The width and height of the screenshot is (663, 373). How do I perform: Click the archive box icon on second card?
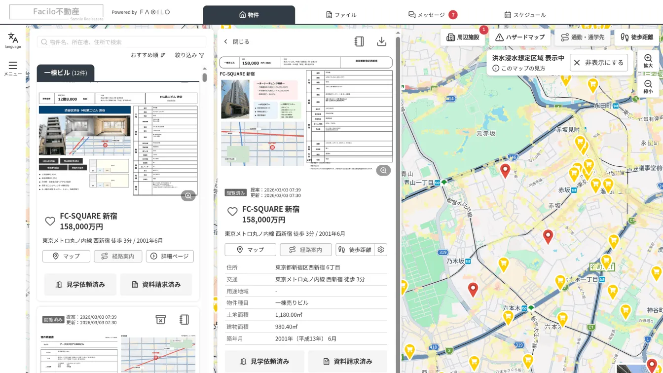coord(160,319)
